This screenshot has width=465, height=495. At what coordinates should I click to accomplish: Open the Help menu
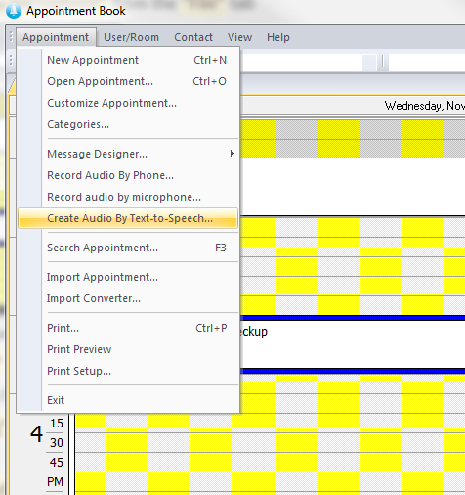point(278,37)
